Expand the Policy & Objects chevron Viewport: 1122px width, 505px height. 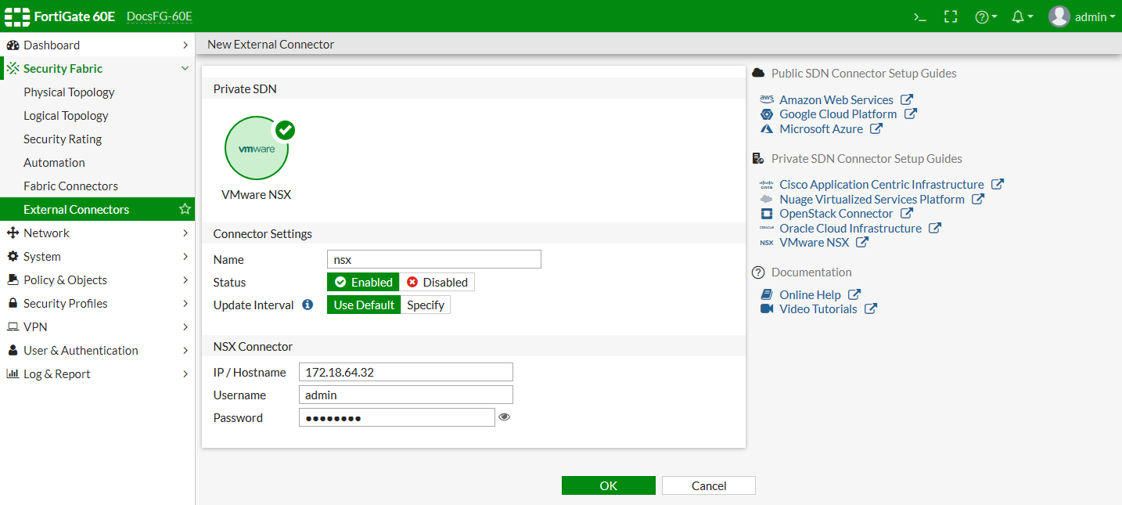click(185, 280)
